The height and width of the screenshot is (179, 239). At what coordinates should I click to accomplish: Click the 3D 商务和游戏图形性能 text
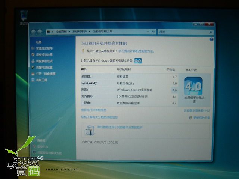[132, 97]
